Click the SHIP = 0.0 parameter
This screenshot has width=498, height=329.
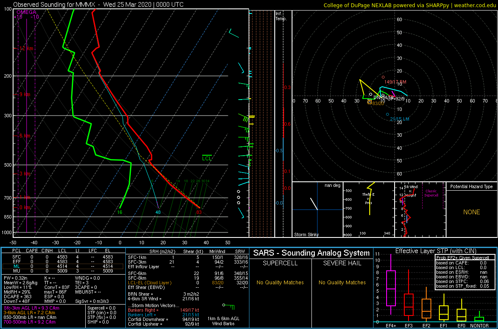[98, 322]
